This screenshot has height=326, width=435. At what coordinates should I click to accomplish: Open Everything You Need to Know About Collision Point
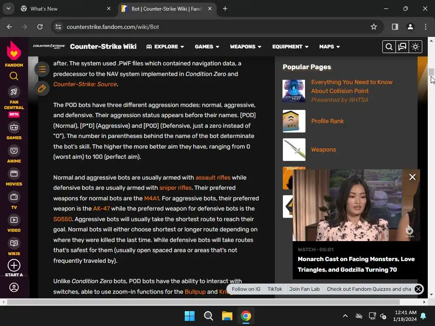[x=352, y=87]
